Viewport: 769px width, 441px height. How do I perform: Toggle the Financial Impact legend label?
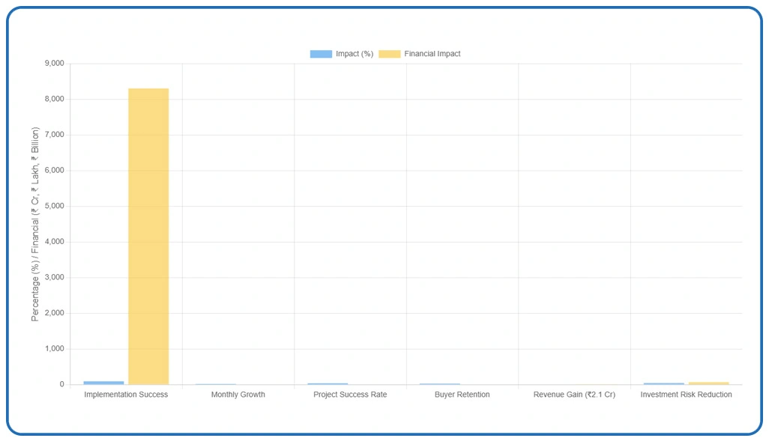coord(432,54)
